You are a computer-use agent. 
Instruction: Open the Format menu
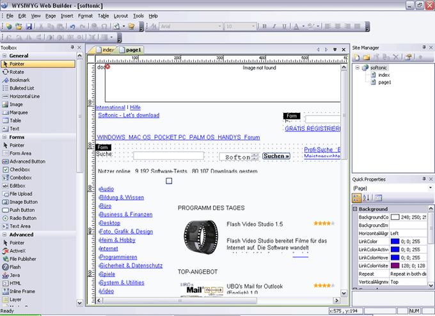tap(85, 16)
